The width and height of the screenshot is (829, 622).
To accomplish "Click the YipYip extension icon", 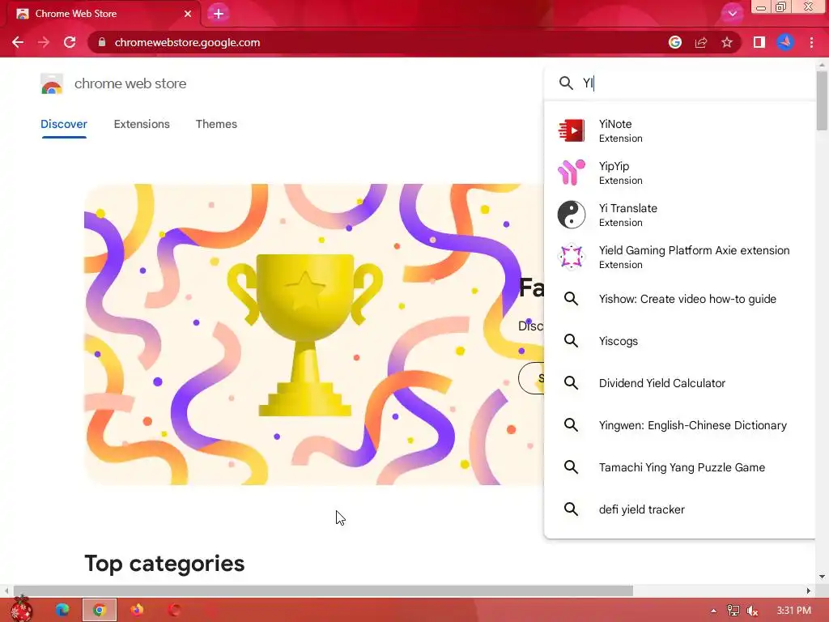I will tap(572, 173).
